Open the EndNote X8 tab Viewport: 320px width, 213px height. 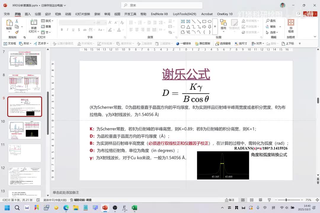(159, 14)
